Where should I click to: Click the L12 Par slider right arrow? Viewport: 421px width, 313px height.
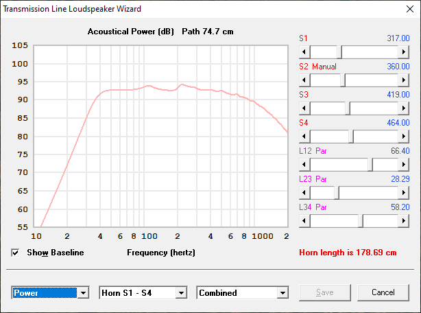point(404,165)
